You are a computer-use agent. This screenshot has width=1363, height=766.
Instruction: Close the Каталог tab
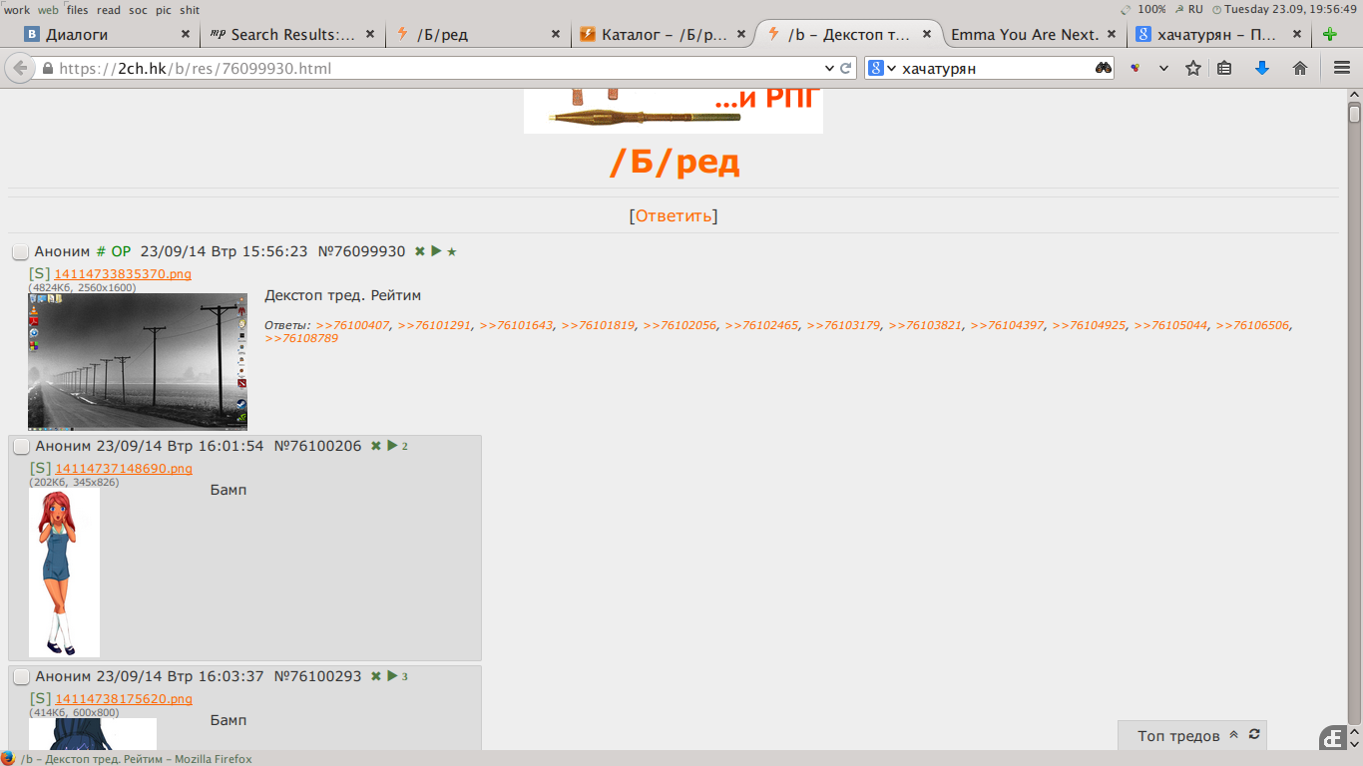(741, 34)
